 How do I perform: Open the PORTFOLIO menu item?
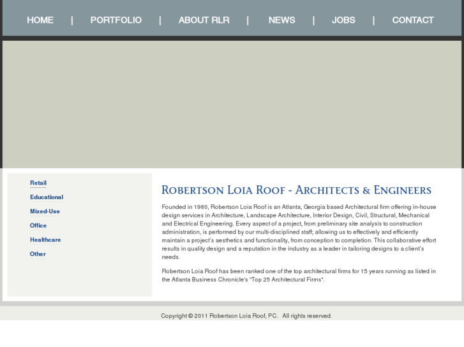pos(116,20)
